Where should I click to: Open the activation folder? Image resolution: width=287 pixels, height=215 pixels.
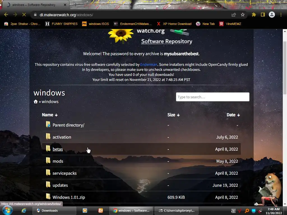tap(62, 137)
